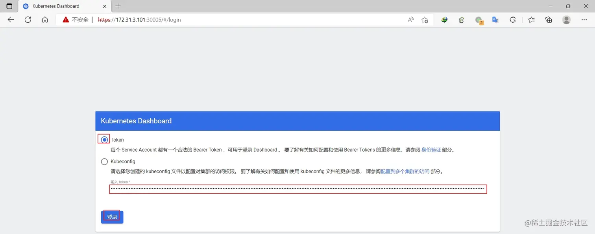This screenshot has width=595, height=234.
Task: Click the 登录 login button
Action: point(112,217)
